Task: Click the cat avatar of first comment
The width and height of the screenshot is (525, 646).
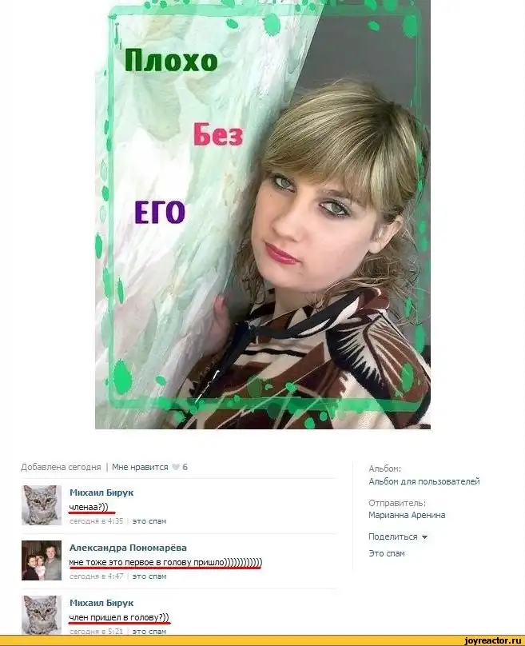Action: point(42,505)
